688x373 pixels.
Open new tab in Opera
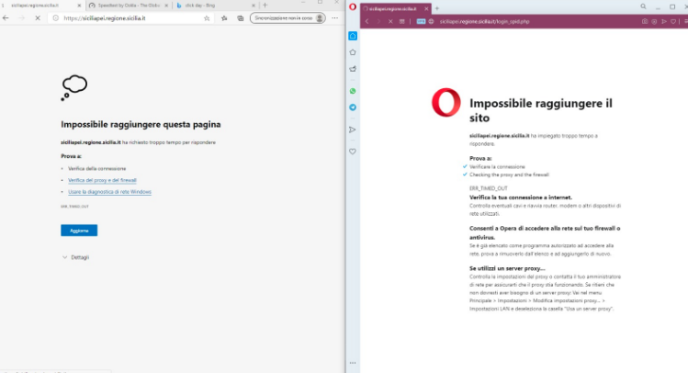(x=437, y=8)
